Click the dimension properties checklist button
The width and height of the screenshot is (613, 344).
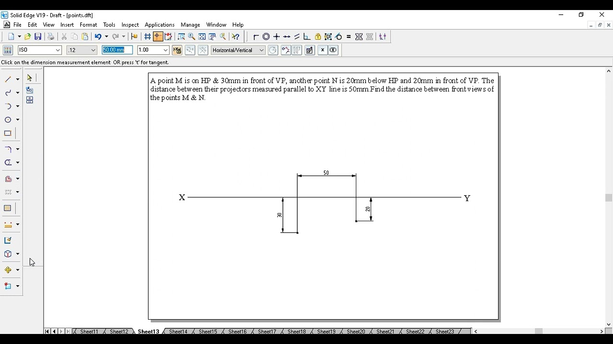click(x=310, y=50)
